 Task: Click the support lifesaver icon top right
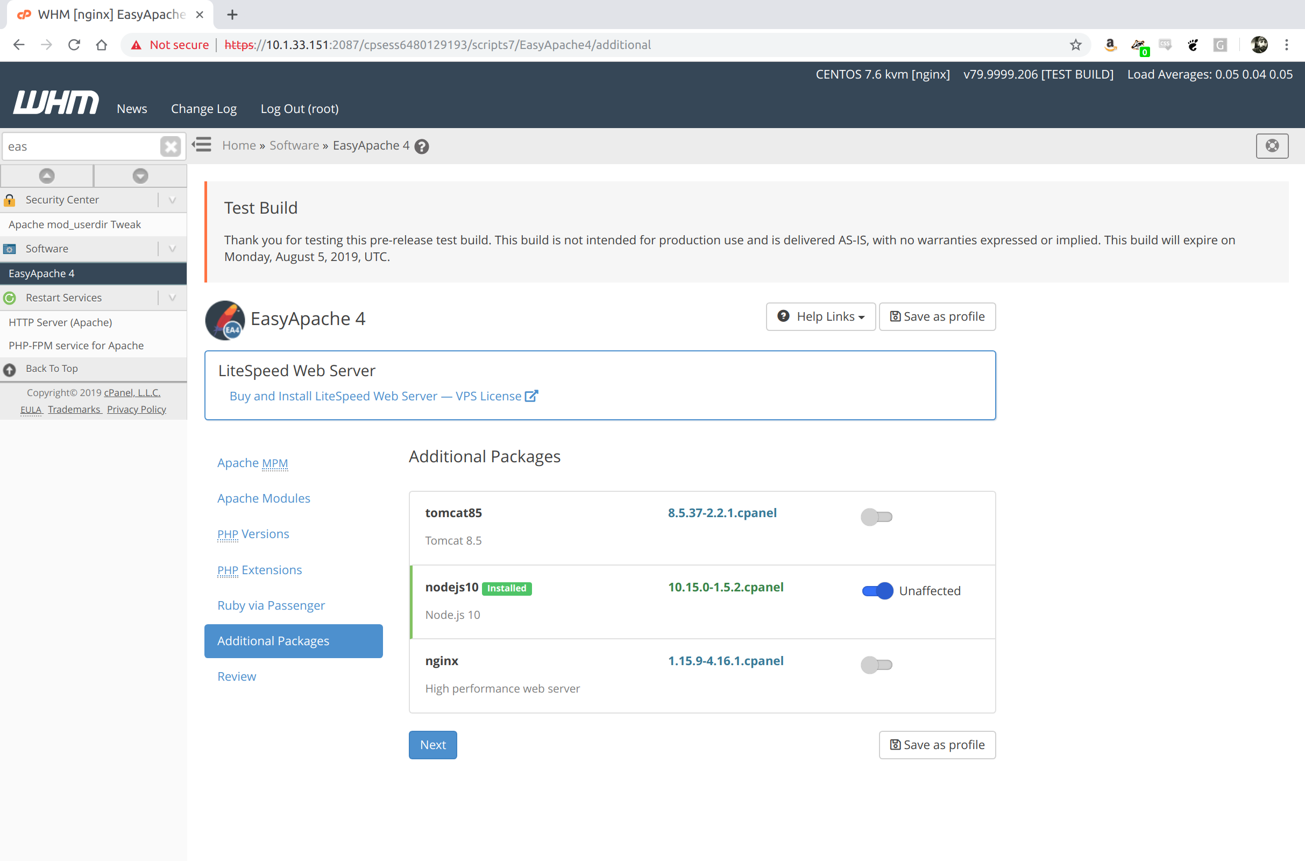point(1272,145)
